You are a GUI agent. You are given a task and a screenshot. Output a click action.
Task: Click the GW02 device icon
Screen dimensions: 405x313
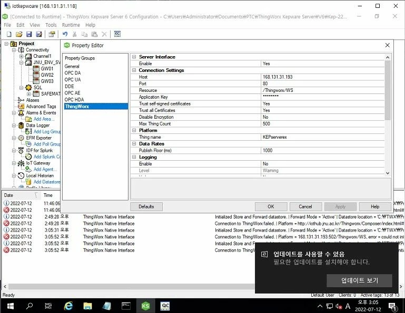coord(36,75)
